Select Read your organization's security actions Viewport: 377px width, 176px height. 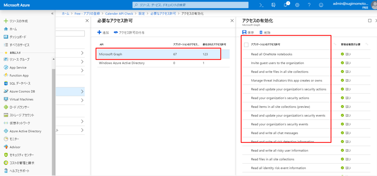click(280, 98)
